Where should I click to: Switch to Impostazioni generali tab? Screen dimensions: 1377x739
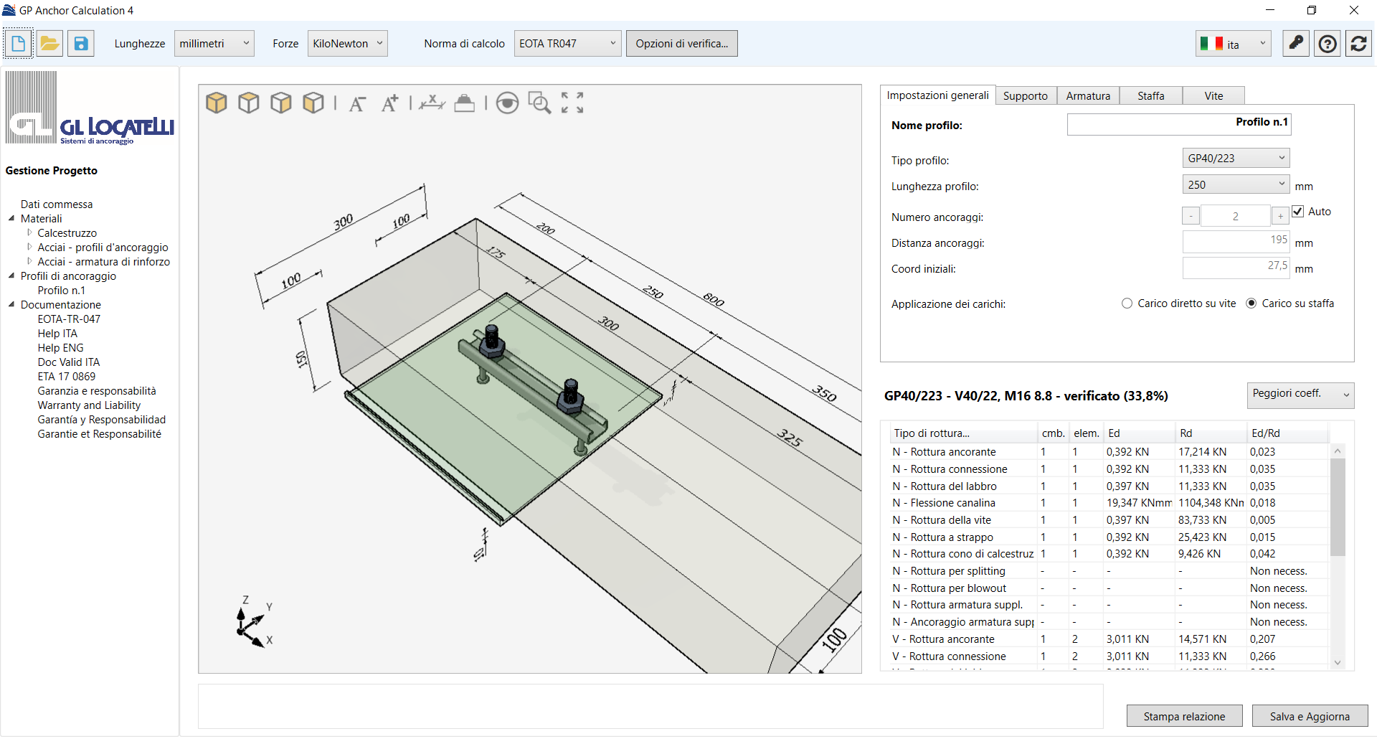pyautogui.click(x=937, y=95)
